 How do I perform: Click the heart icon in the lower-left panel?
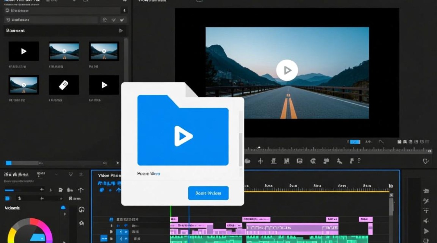point(71,174)
